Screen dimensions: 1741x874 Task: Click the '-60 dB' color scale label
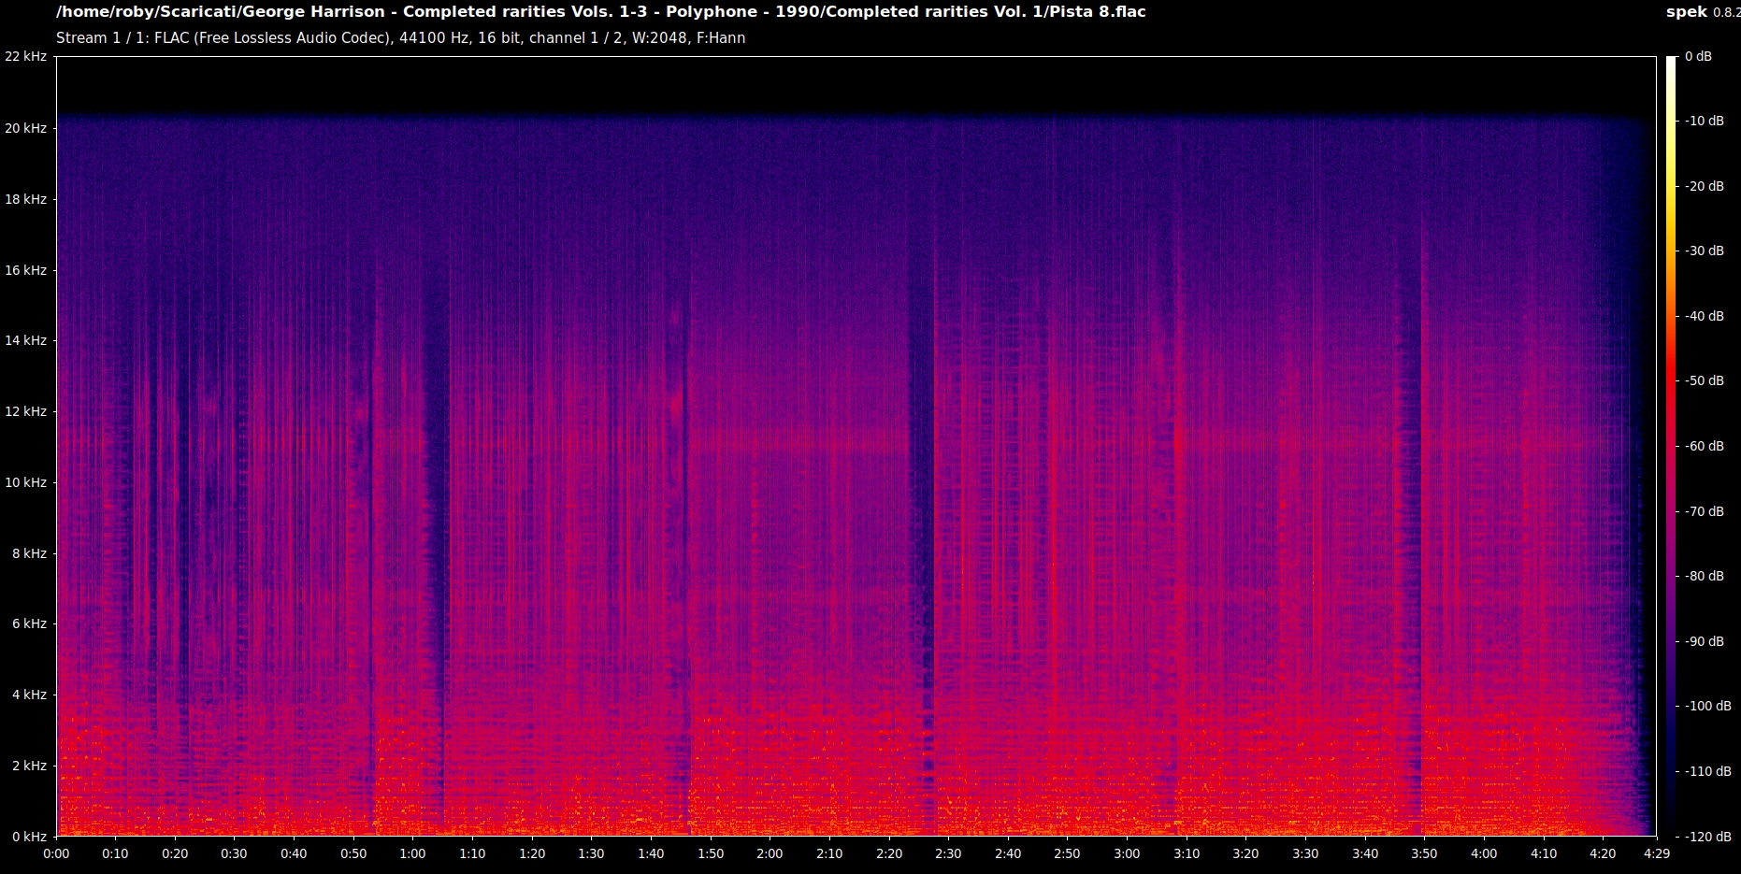[1704, 446]
